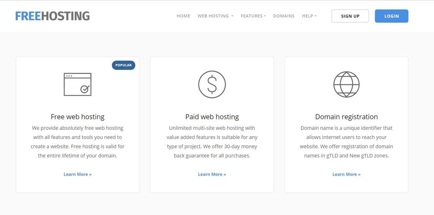Screen dimensions: 434x215
Task: Click the POPULAR badge
Action: 123,65
